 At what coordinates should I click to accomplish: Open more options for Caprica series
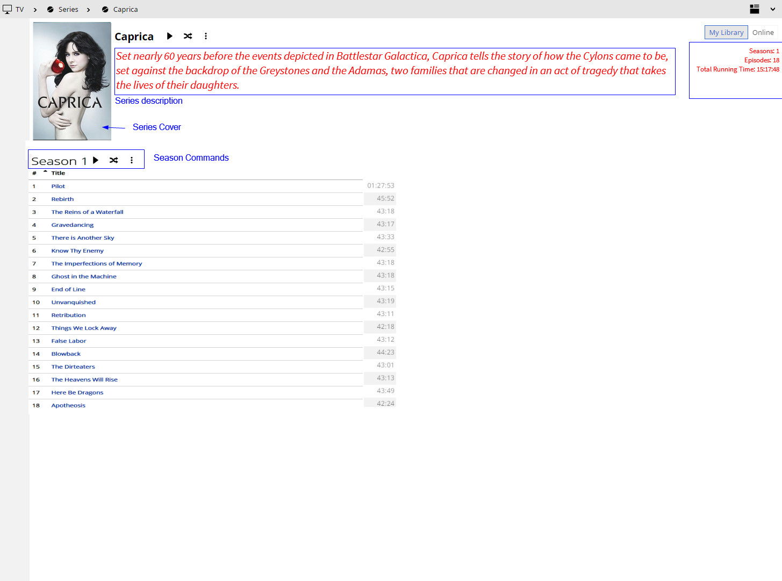coord(206,36)
